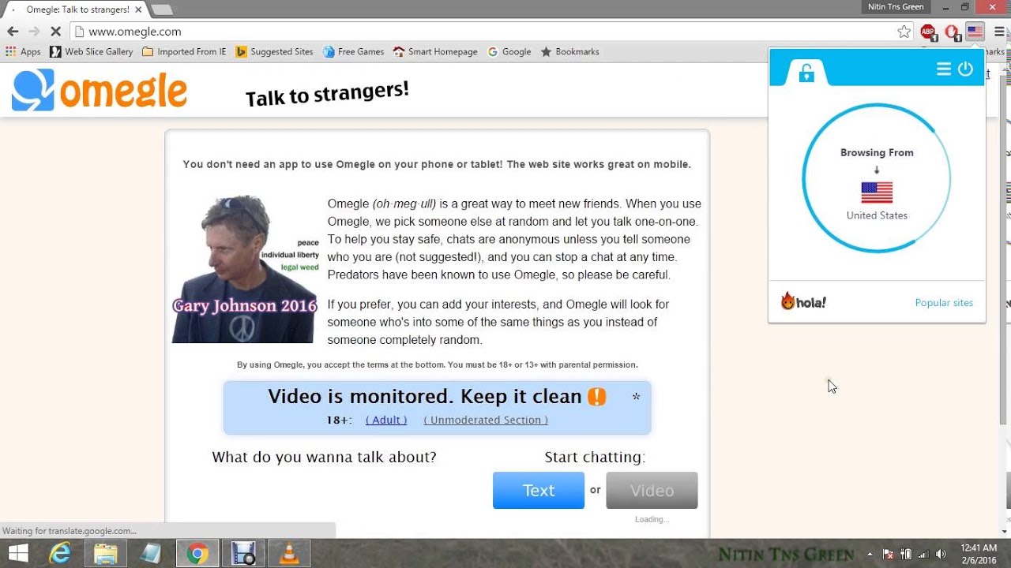The height and width of the screenshot is (568, 1011).
Task: Open the Unmoderated Section link
Action: click(x=486, y=420)
